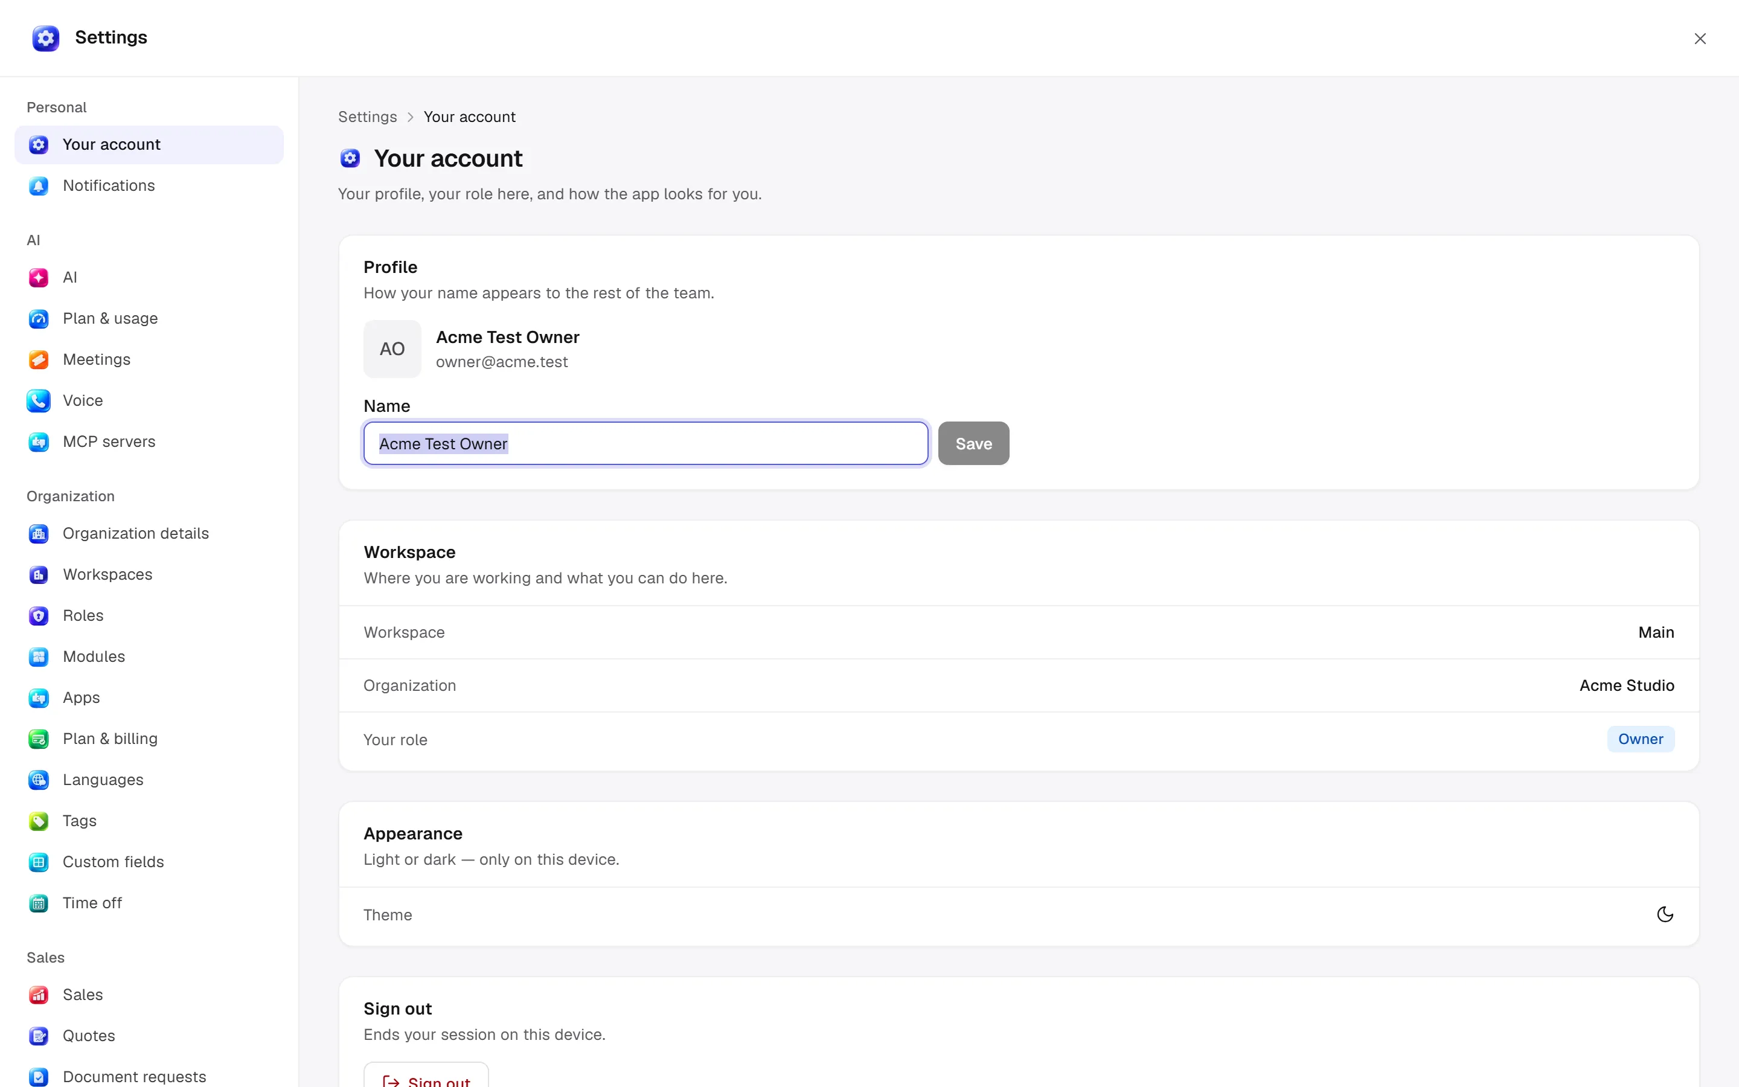
Task: Click the MCP servers icon
Action: click(39, 441)
